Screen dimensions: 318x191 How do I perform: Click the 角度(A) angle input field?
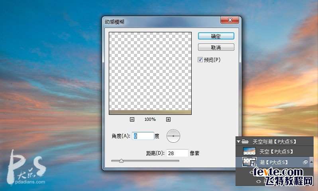point(143,136)
